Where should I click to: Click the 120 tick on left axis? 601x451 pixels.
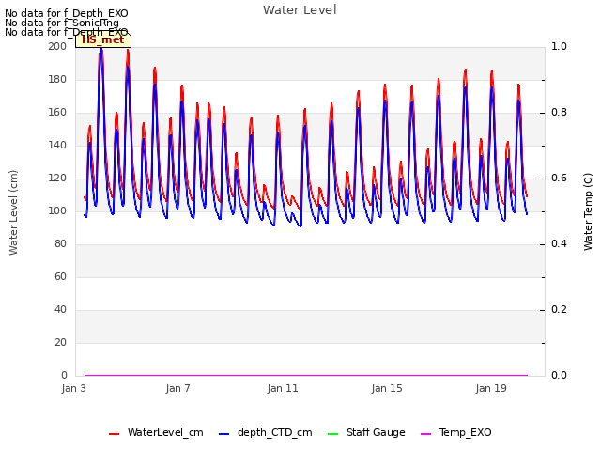[57, 179]
